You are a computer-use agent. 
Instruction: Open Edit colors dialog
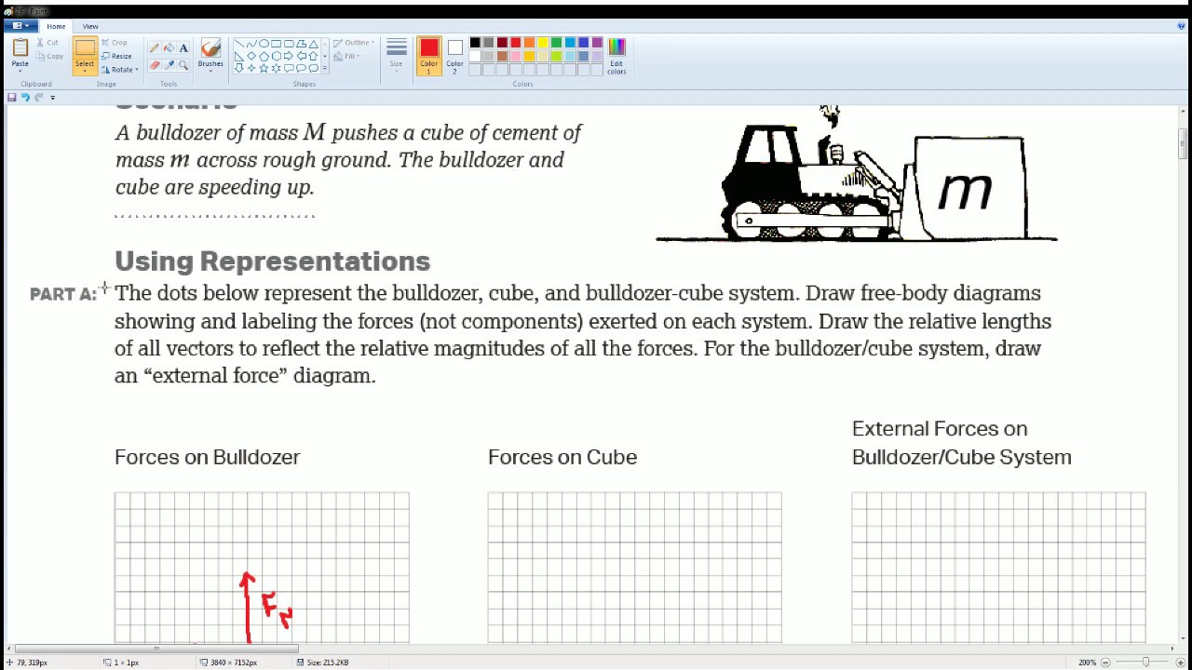click(616, 56)
